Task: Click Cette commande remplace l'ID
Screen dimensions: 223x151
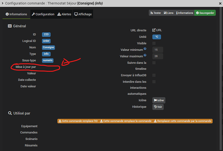Action: coord(78,121)
